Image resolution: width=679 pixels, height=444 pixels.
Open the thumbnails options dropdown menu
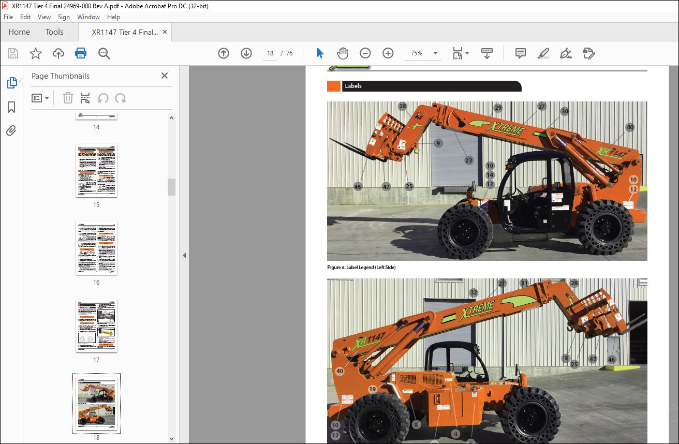[40, 98]
